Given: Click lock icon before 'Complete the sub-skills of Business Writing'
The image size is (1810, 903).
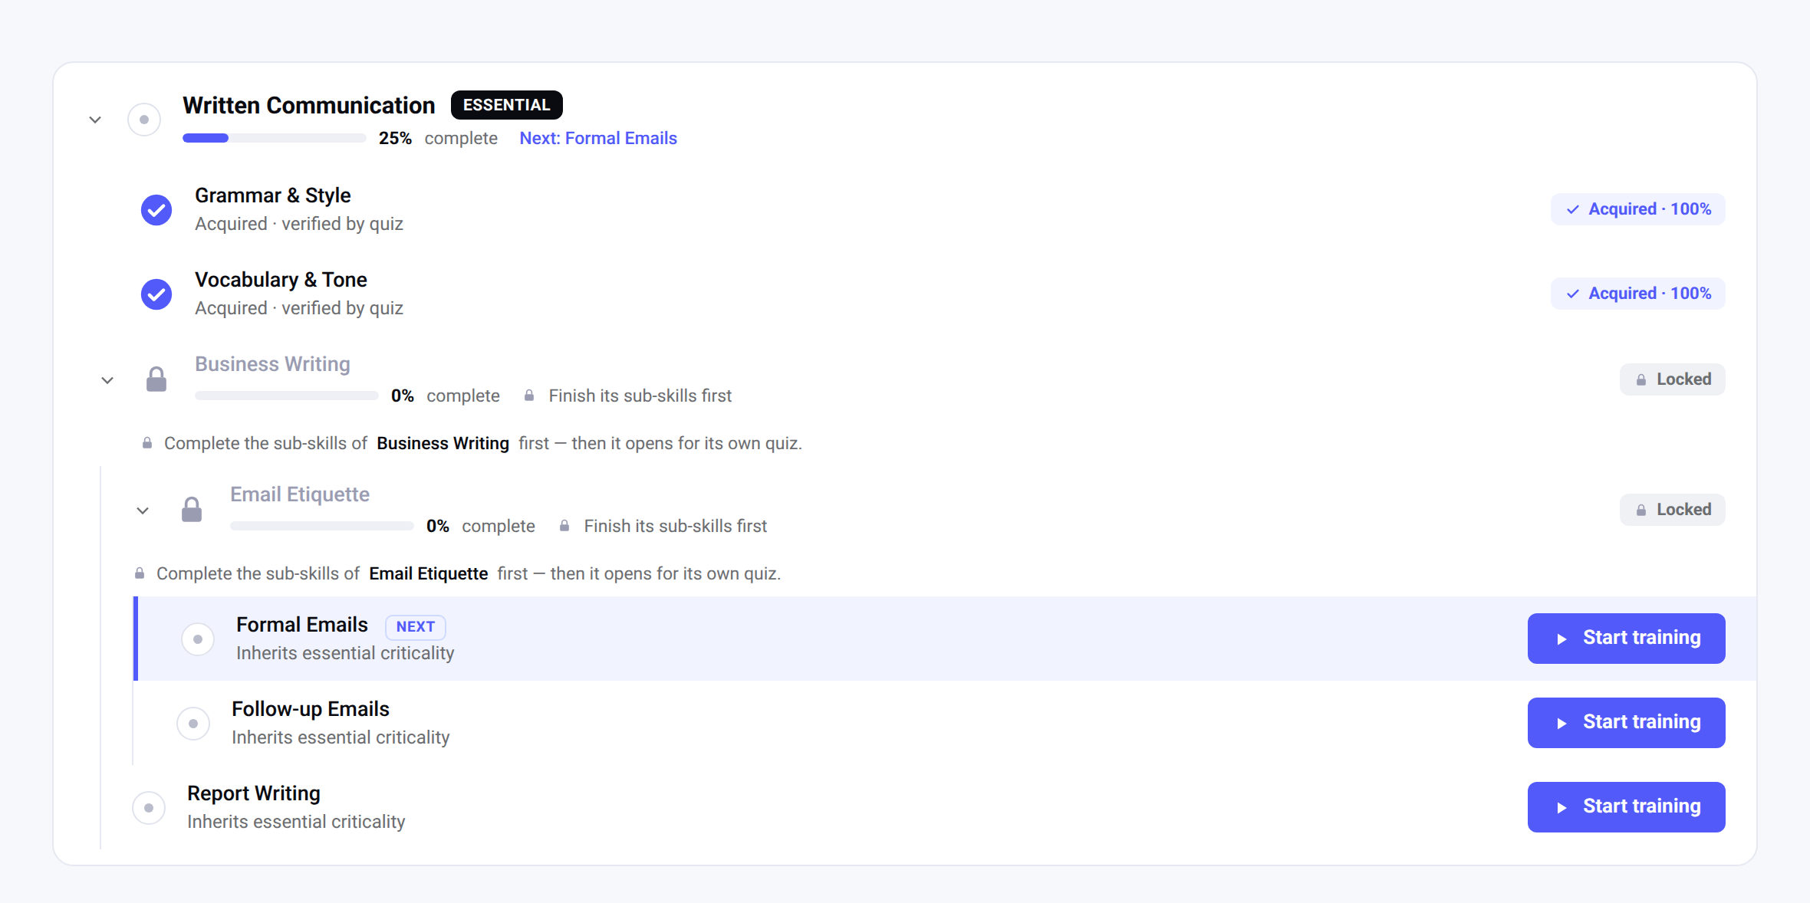Looking at the screenshot, I should (147, 443).
